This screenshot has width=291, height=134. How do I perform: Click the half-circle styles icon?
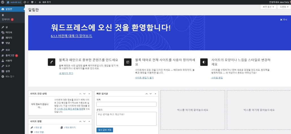204,62
